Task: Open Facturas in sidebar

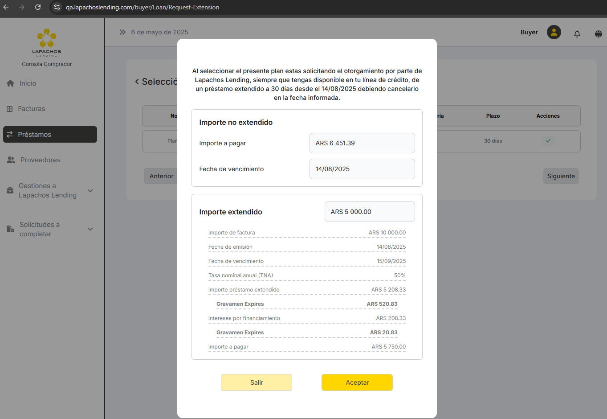Action: click(31, 109)
